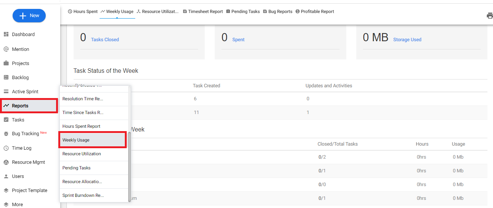Click Task Created value 11
The width and height of the screenshot is (493, 208).
[196, 113]
